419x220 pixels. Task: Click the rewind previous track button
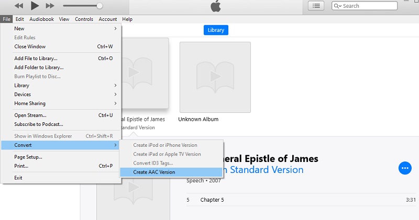19,6
